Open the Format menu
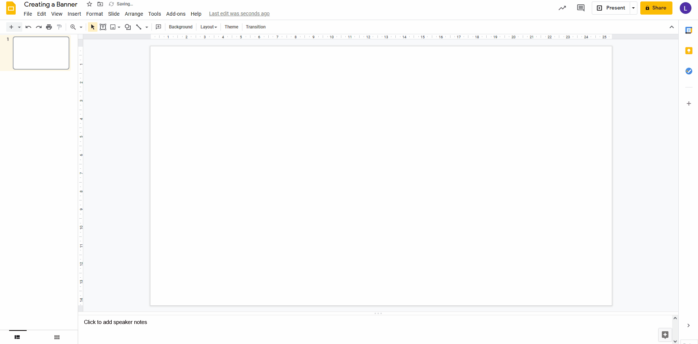Image resolution: width=698 pixels, height=344 pixels. click(94, 14)
